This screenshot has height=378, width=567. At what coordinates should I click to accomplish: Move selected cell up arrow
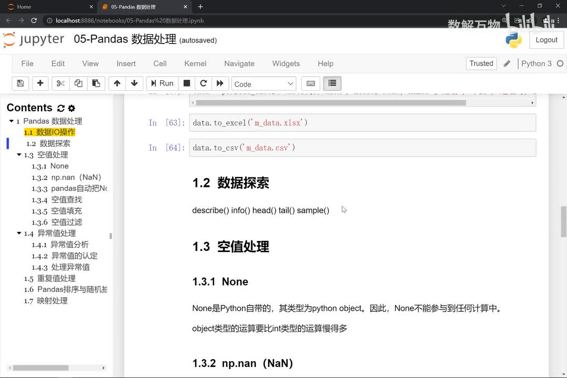(117, 83)
